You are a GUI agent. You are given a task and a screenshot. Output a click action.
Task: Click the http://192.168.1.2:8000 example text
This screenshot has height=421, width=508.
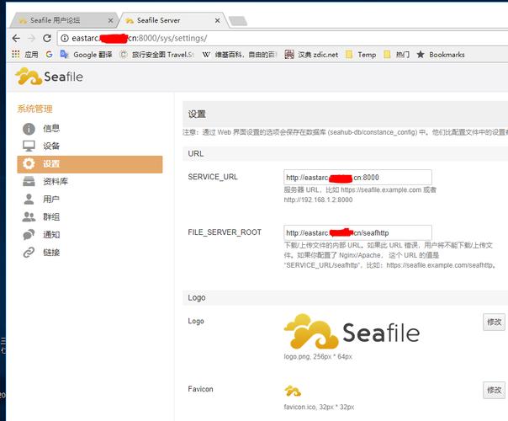point(318,200)
